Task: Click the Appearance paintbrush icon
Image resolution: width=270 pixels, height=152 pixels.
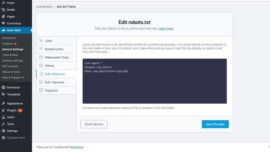Action: click(x=3, y=103)
